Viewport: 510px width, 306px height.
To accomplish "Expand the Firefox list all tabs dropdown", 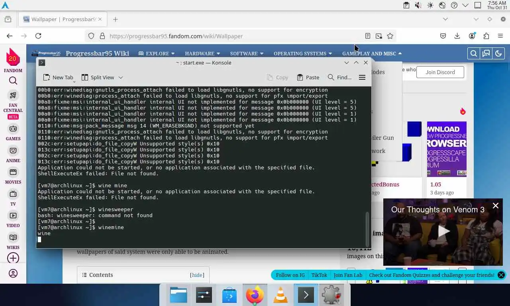I will (445, 19).
